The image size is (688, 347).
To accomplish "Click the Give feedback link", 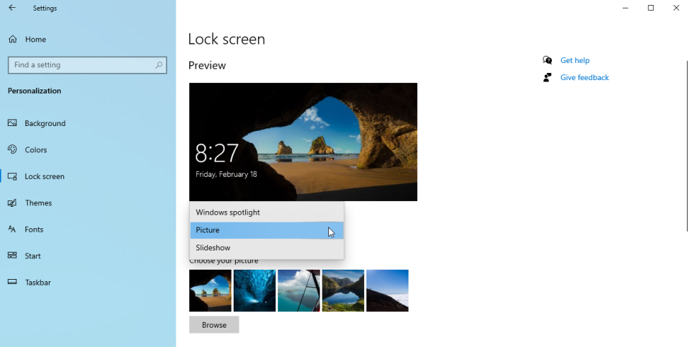I will (585, 77).
